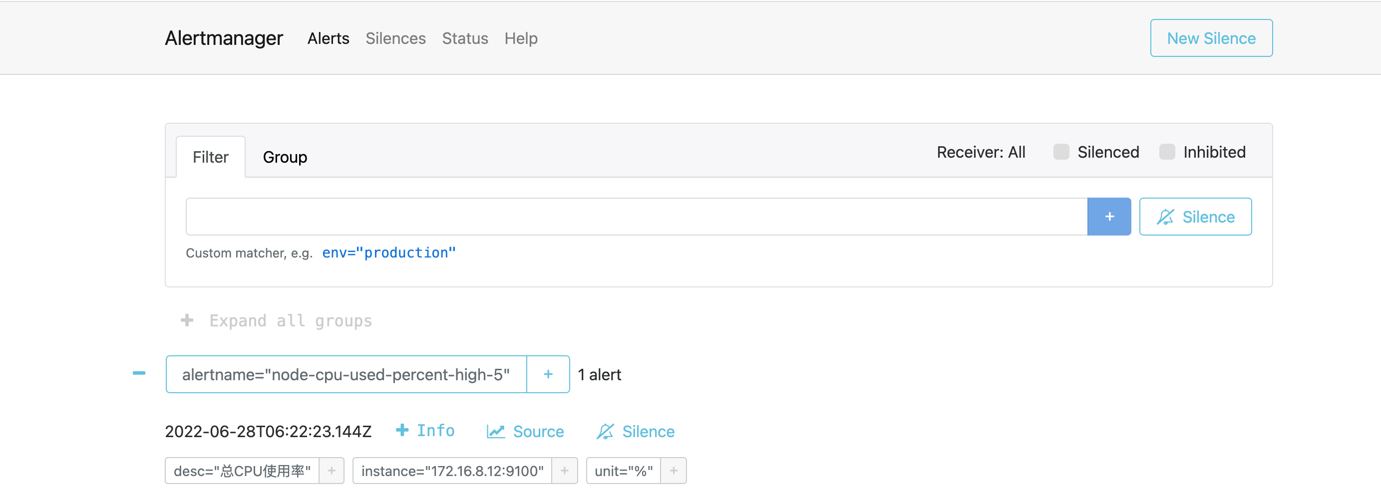This screenshot has height=500, width=1381.
Task: Click the New Silence button
Action: pyautogui.click(x=1211, y=38)
